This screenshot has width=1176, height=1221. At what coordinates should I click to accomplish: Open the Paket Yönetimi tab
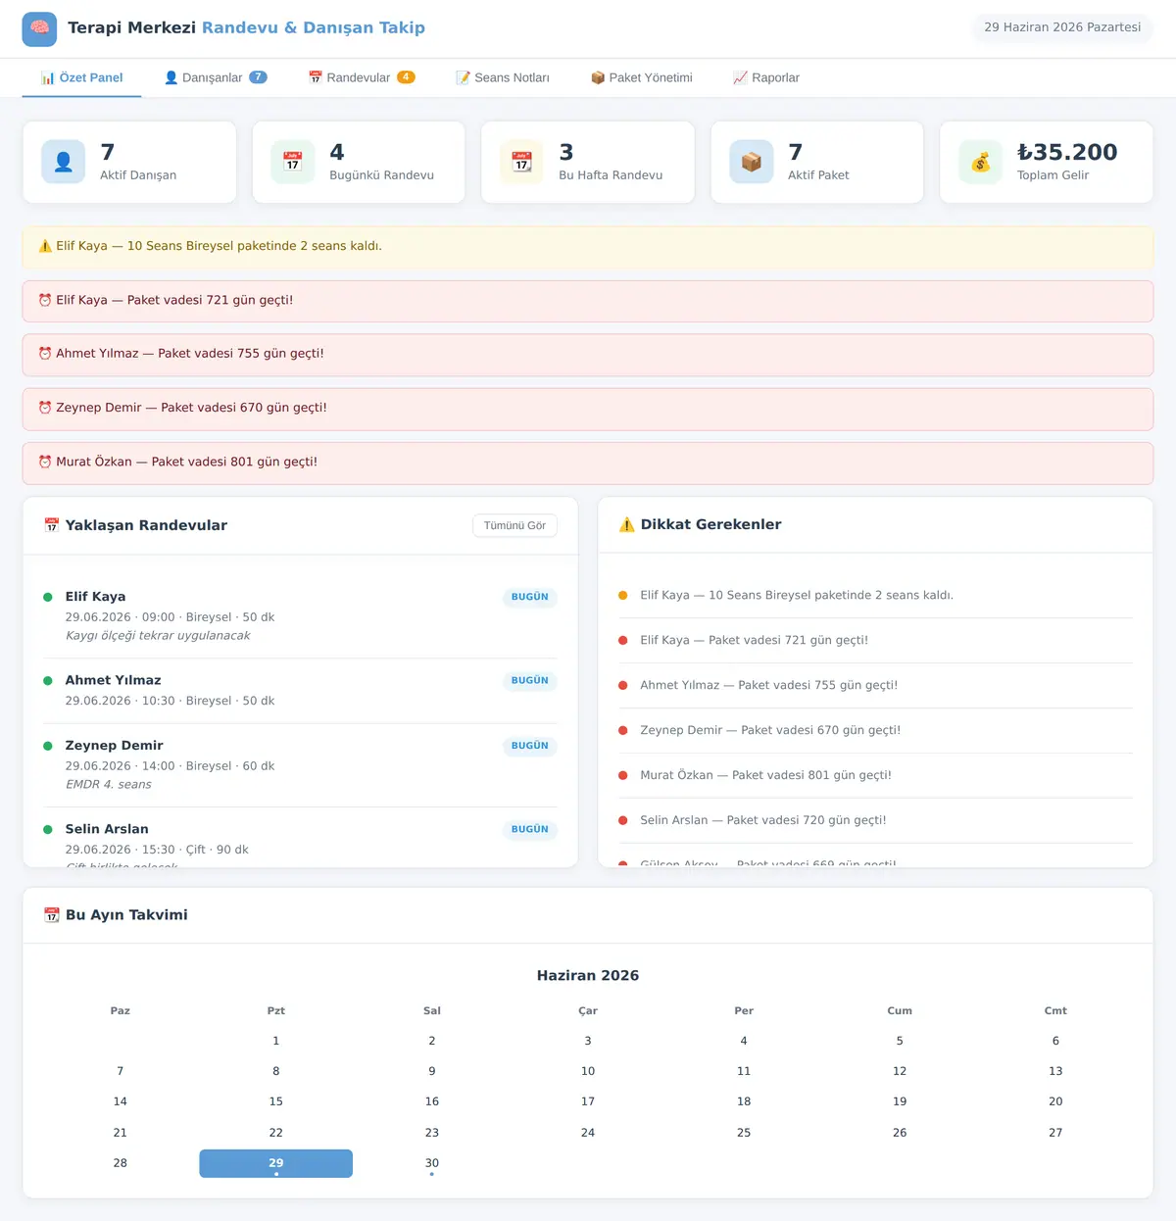[x=642, y=77]
